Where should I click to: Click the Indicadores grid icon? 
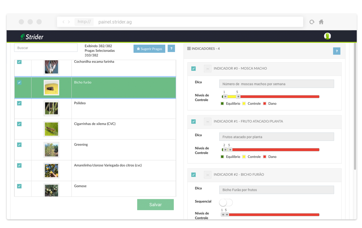click(189, 48)
